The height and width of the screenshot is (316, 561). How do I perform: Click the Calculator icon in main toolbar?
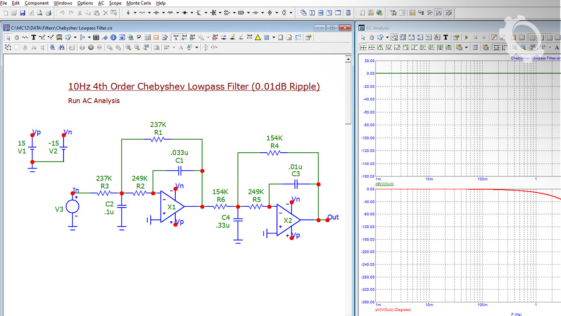348,13
